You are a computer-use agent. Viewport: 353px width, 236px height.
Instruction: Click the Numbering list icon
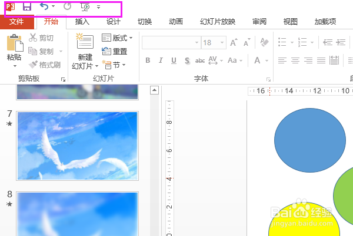tap(302, 42)
